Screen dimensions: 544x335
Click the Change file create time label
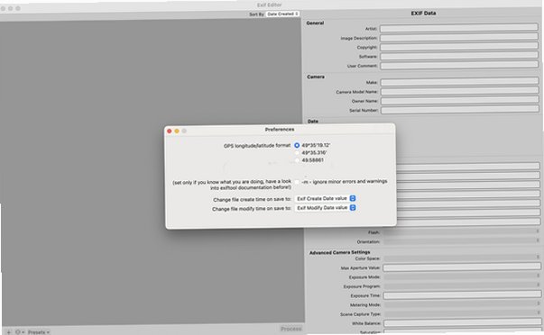252,200
